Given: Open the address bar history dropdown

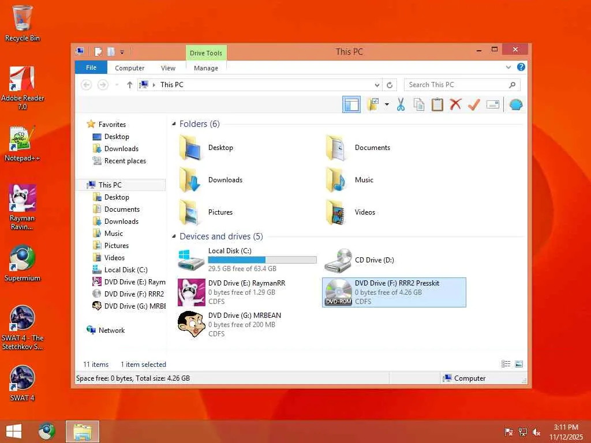Looking at the screenshot, I should (377, 85).
